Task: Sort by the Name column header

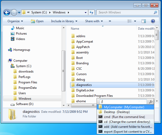Action: pyautogui.click(x=75, y=29)
